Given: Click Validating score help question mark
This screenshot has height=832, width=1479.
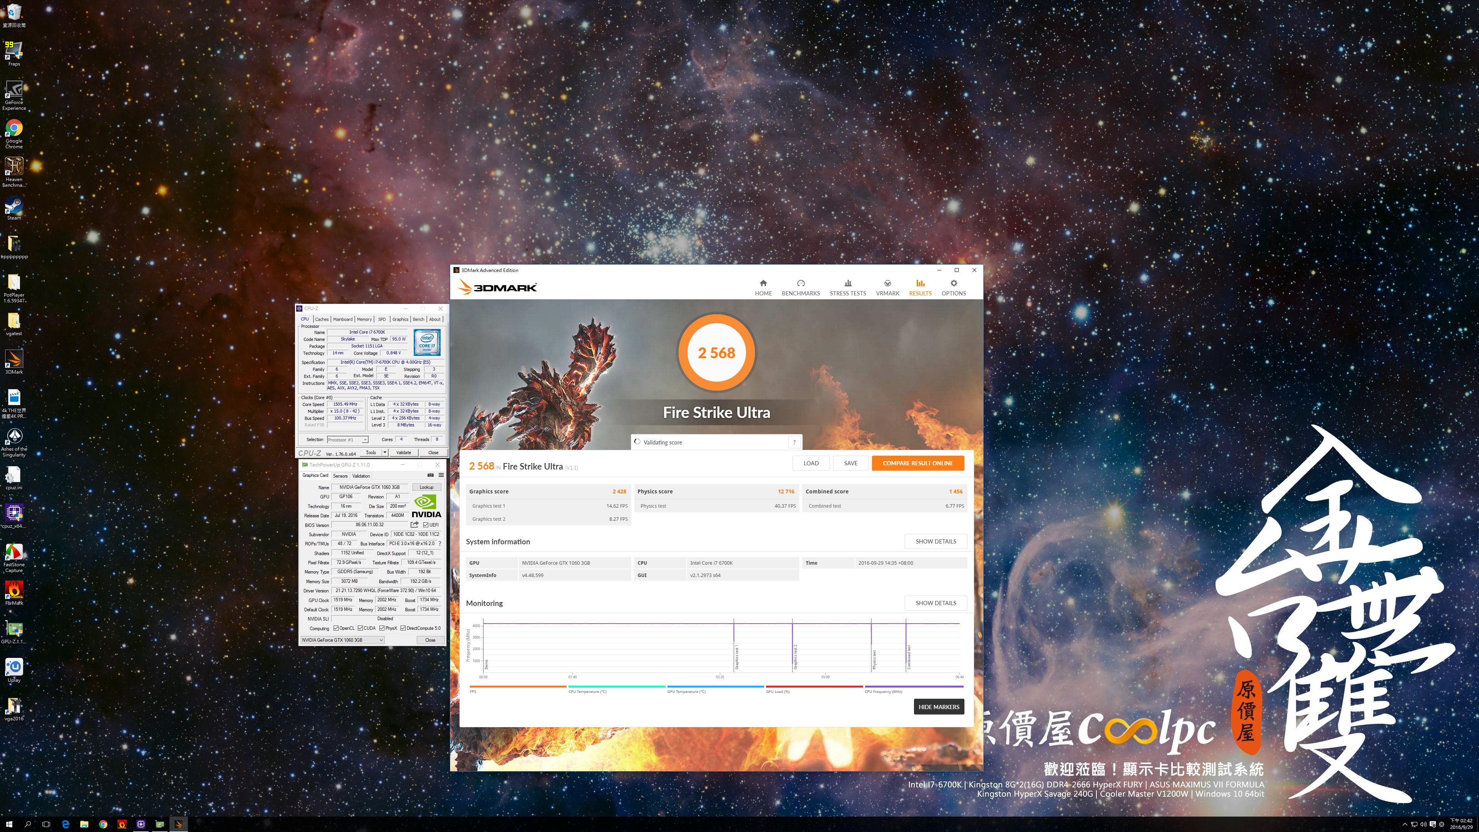Looking at the screenshot, I should point(794,442).
